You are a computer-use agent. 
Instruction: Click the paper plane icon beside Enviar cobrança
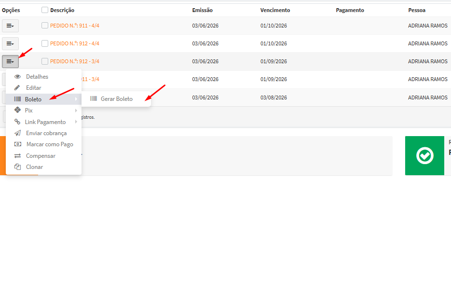pos(17,133)
